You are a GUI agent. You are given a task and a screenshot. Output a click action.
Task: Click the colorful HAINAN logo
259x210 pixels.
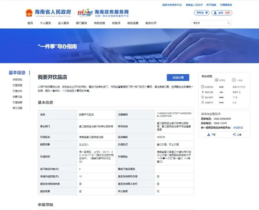85,13
